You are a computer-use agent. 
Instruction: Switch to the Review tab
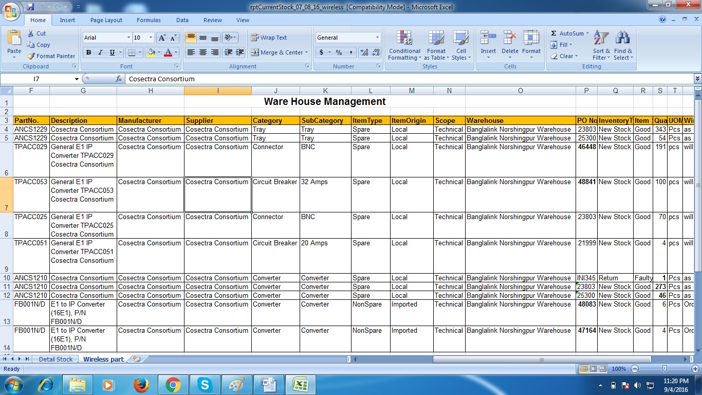pos(212,20)
